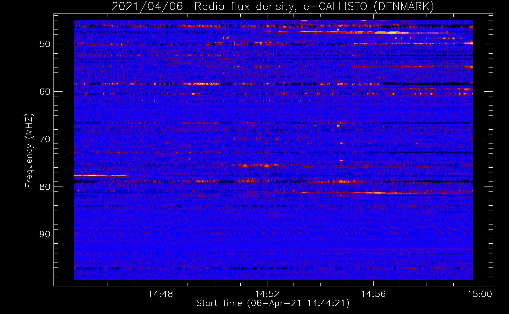The width and height of the screenshot is (509, 314).
Task: Click the 70 frequency tick label
Action: tap(45, 139)
